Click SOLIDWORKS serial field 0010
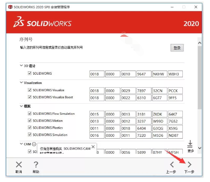 (x=128, y=74)
